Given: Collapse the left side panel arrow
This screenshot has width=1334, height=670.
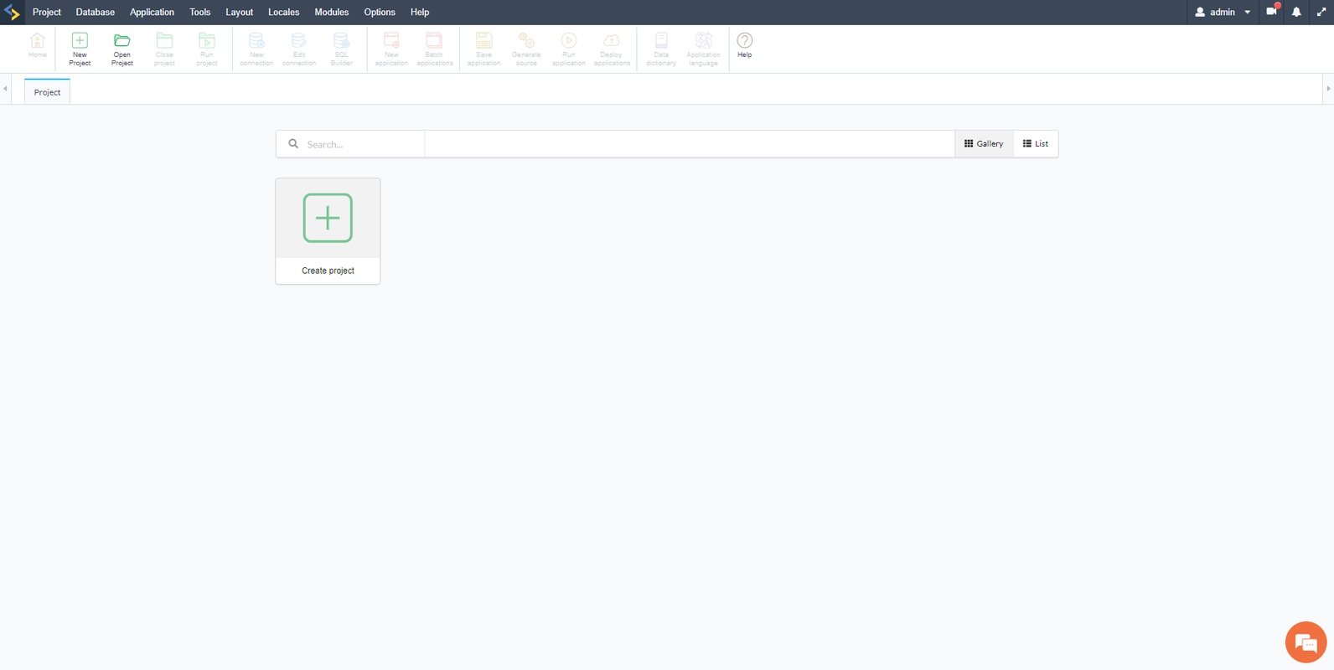Looking at the screenshot, I should click(5, 89).
